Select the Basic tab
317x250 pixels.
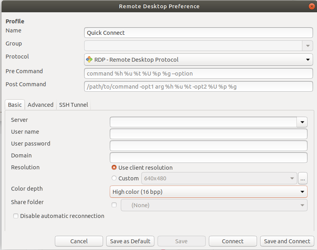pos(15,105)
